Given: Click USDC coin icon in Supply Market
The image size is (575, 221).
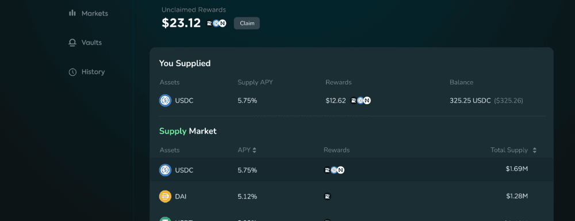Looking at the screenshot, I should tap(166, 170).
